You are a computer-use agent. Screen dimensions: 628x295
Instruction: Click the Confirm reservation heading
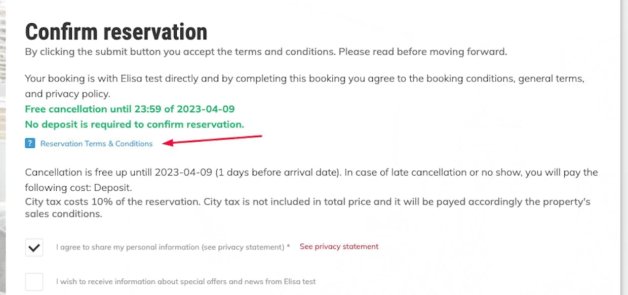point(116,32)
